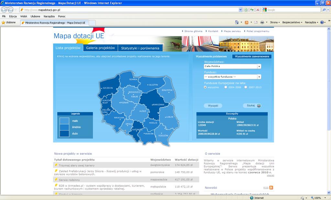Open the Plik menu
The width and height of the screenshot is (331, 200).
4,16
